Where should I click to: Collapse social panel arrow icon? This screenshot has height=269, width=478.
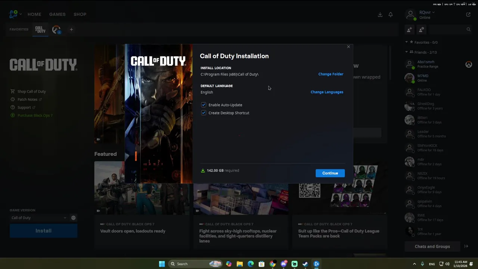pos(466,246)
